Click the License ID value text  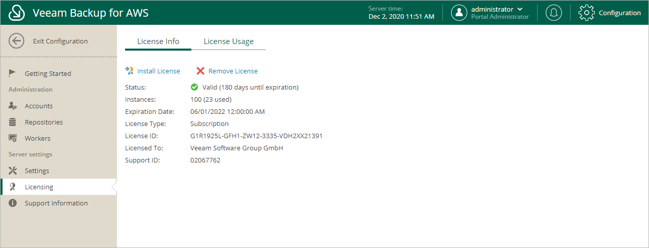click(x=256, y=136)
